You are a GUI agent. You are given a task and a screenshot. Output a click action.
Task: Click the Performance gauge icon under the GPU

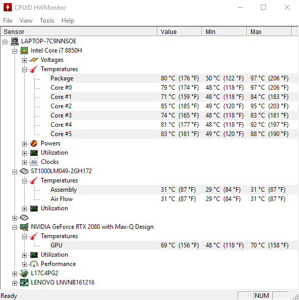pyautogui.click(x=34, y=264)
